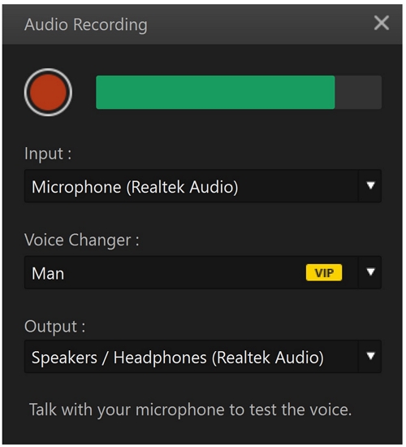Close the Audio Recording dialog
The height and width of the screenshot is (447, 406).
coord(381,23)
